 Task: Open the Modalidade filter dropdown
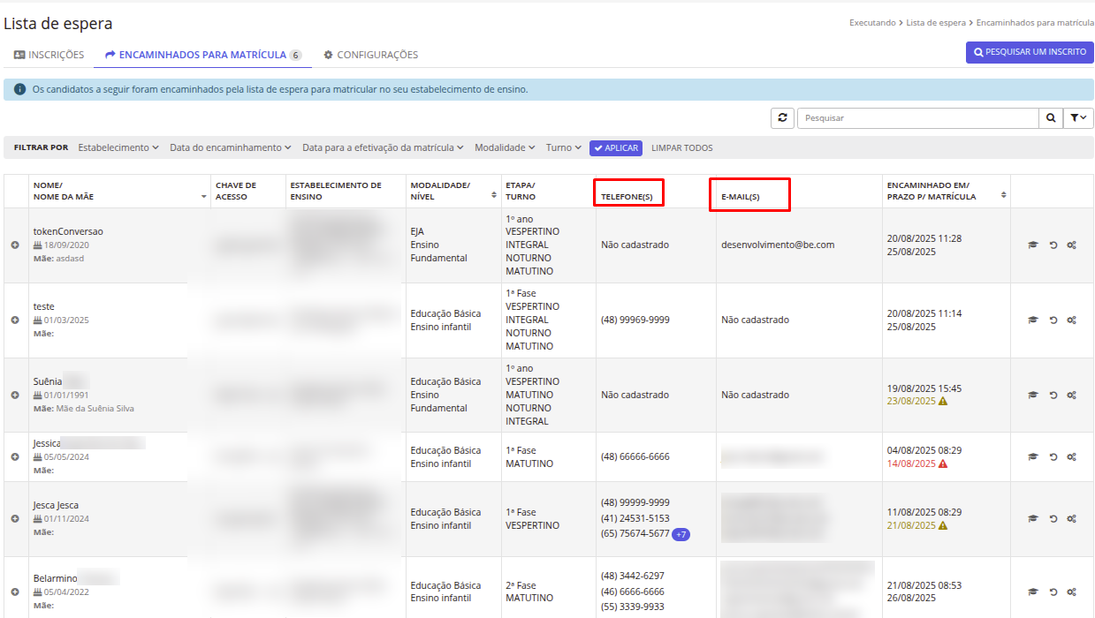point(506,148)
